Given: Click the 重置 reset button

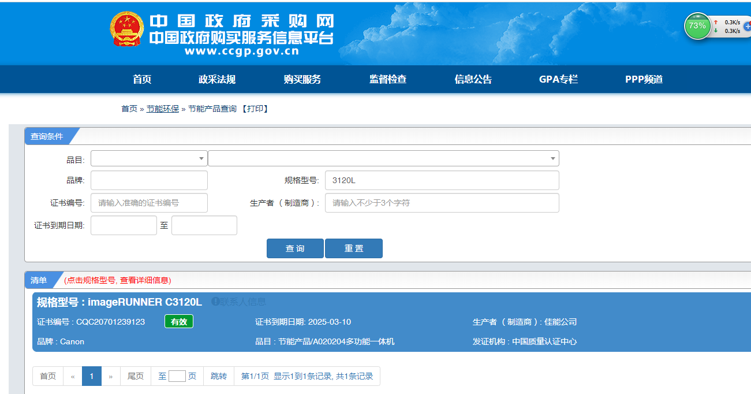Looking at the screenshot, I should coord(354,248).
